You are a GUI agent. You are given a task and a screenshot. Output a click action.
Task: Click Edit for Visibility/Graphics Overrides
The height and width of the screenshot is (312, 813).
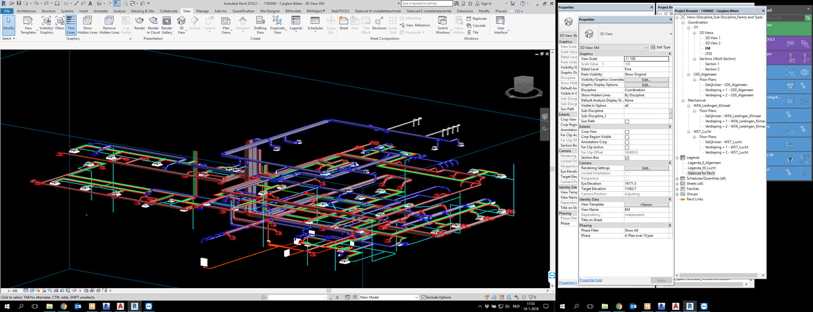pyautogui.click(x=646, y=80)
